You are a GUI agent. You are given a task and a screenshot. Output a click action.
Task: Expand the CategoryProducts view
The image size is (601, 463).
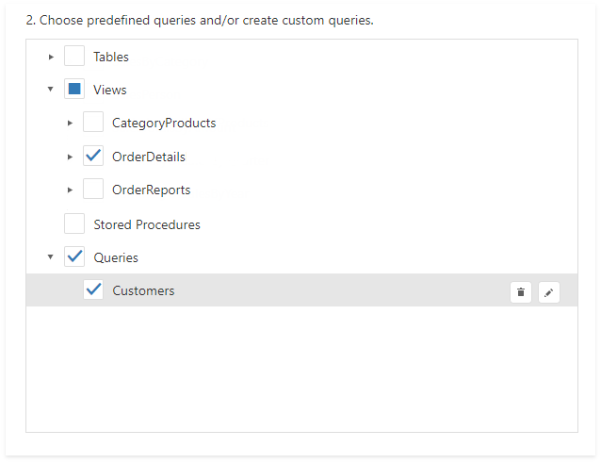[70, 123]
